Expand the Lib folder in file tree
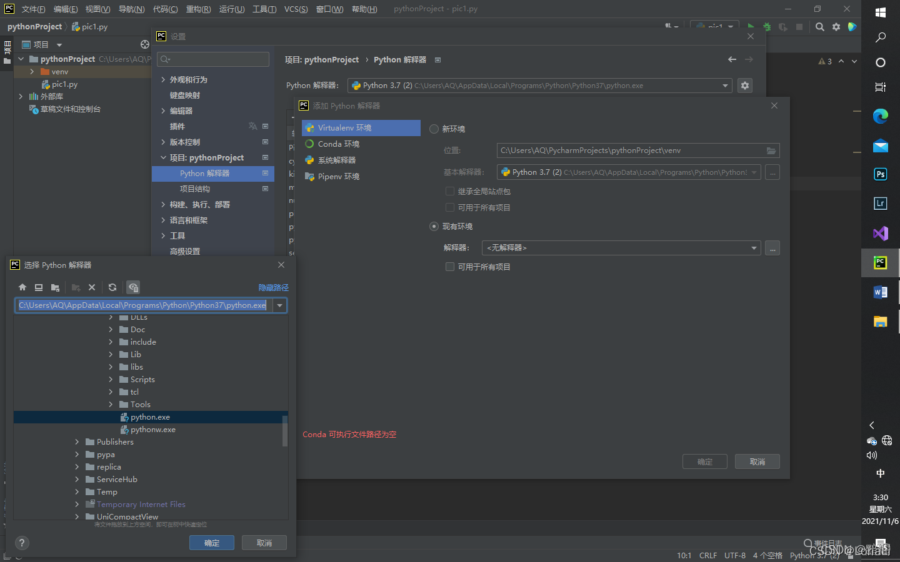This screenshot has width=900, height=562. [111, 355]
